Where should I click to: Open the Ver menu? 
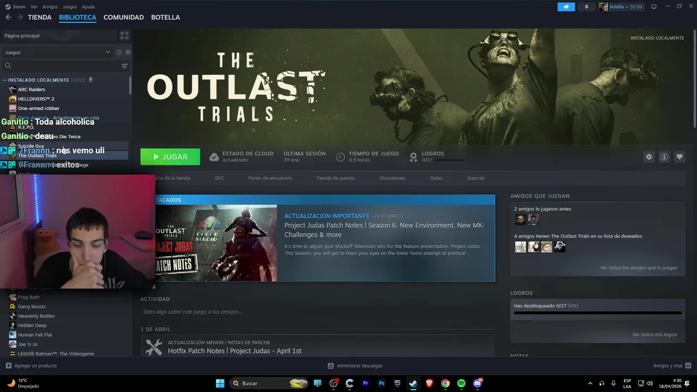34,7
